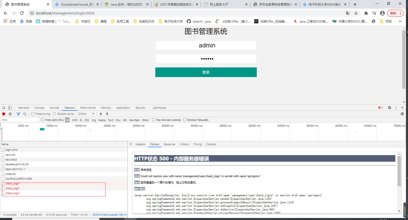This screenshot has height=220, width=408.
Task: Show the Headers tab of the request
Action: (x=141, y=144)
